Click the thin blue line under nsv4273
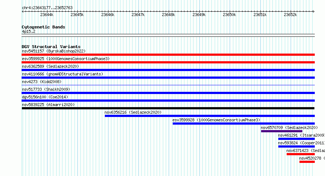Viewport: 325px width, 176px height. tap(168, 85)
